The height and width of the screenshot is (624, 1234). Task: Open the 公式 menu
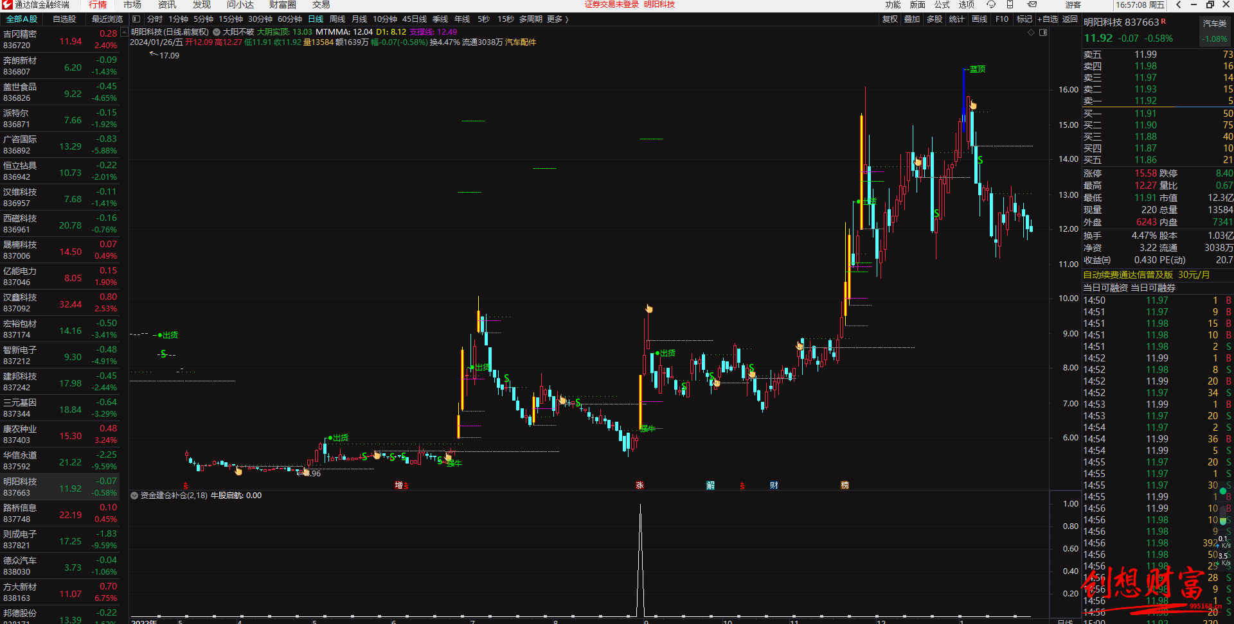[942, 4]
